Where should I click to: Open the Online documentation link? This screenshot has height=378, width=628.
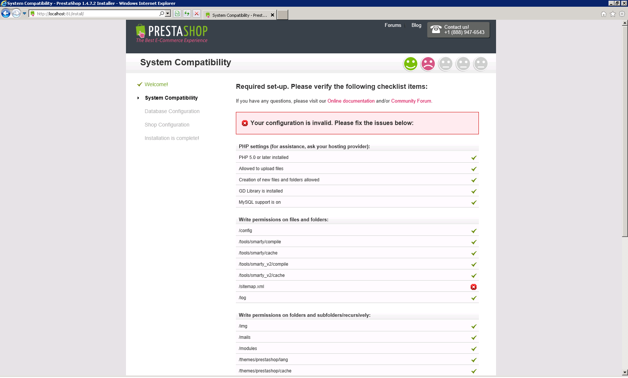click(x=351, y=101)
